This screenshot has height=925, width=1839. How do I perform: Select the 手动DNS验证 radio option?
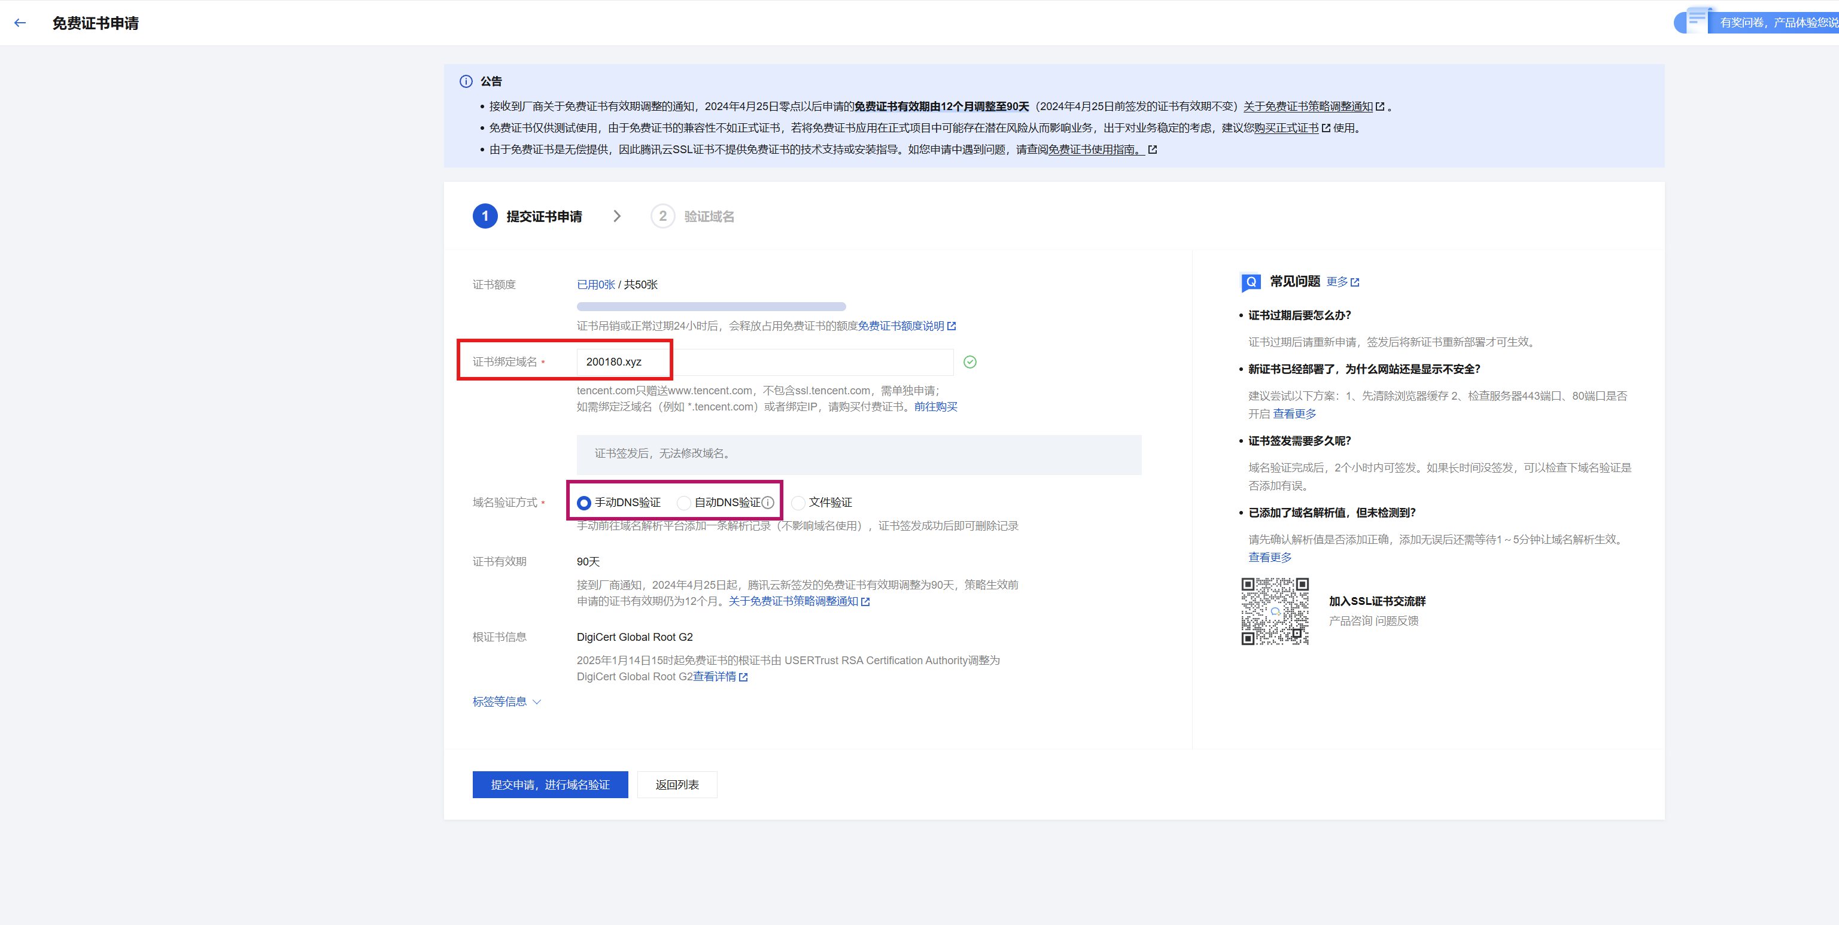coord(583,503)
